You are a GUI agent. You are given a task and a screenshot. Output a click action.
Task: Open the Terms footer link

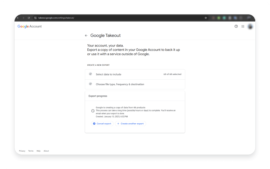[31, 151]
